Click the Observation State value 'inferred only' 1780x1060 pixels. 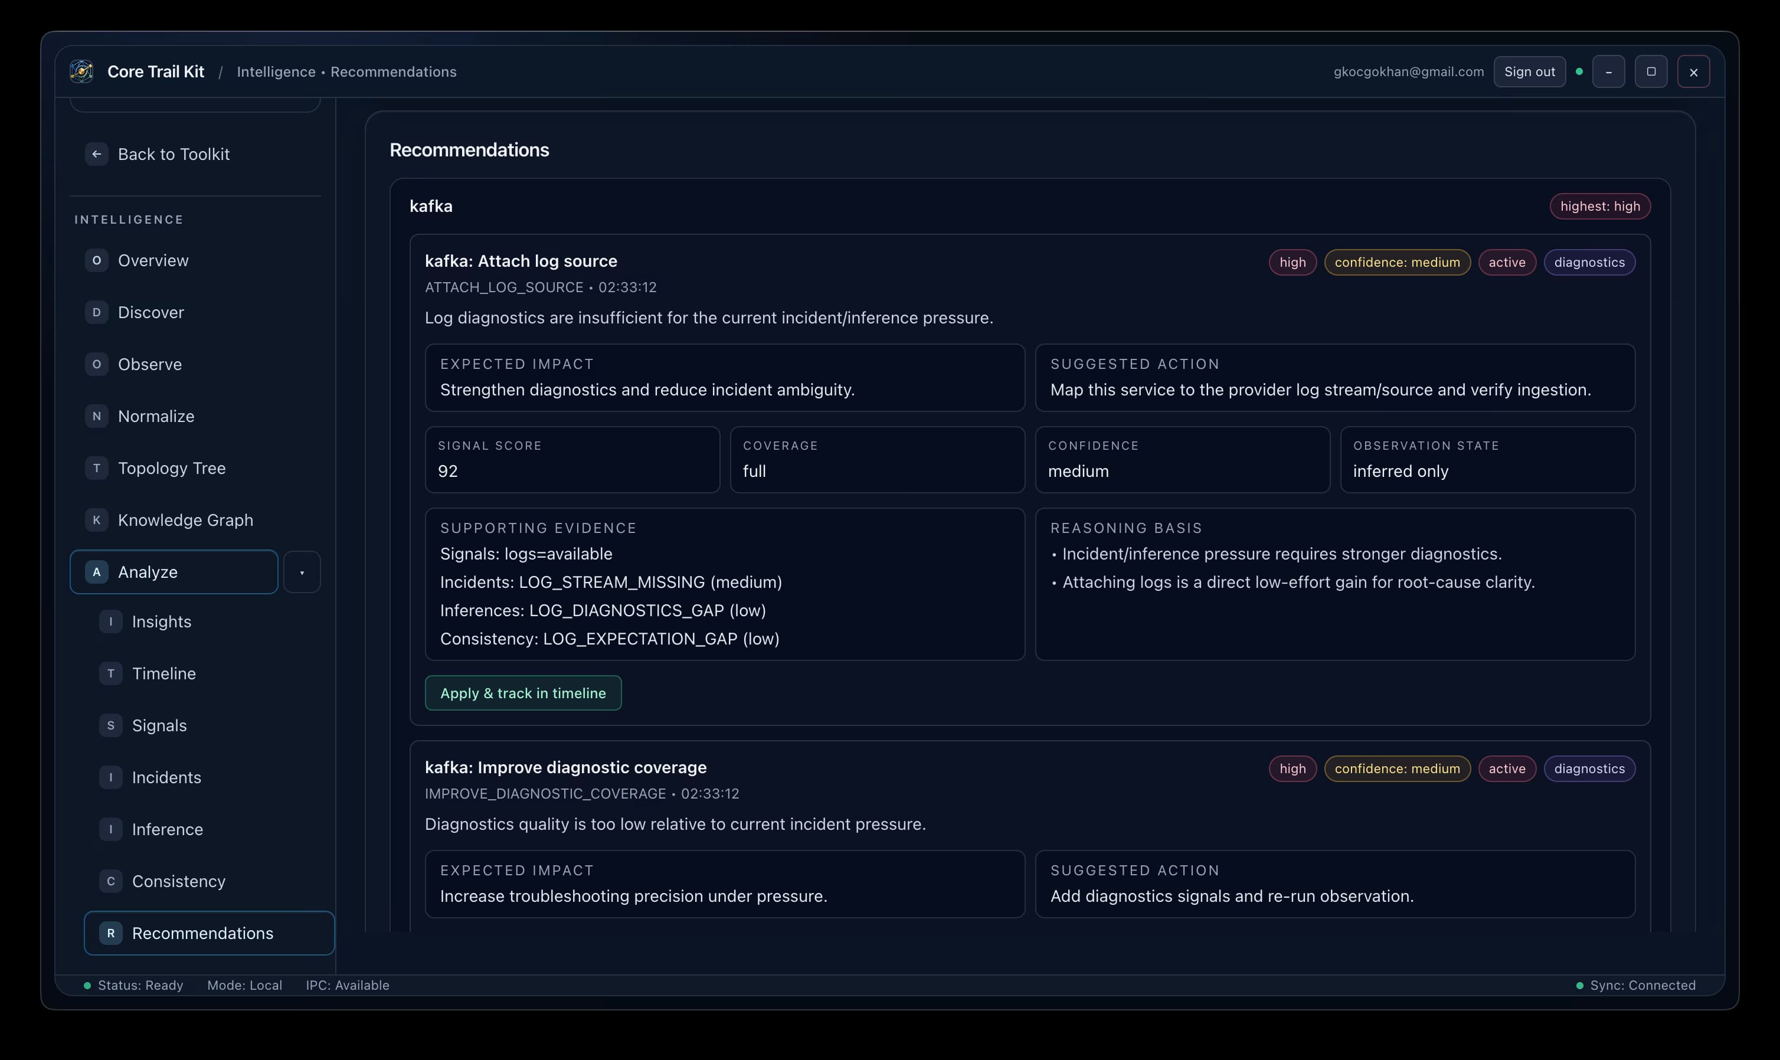pyautogui.click(x=1401, y=472)
